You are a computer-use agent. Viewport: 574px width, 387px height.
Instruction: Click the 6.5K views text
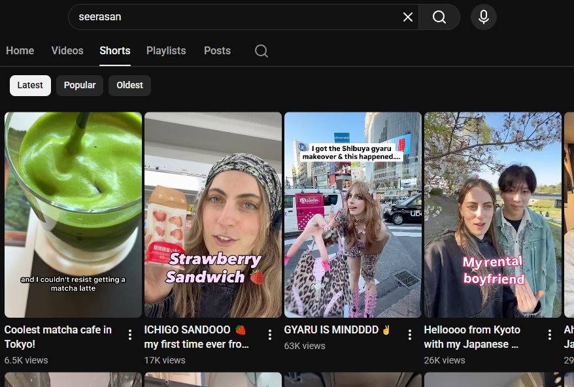pyautogui.click(x=26, y=360)
